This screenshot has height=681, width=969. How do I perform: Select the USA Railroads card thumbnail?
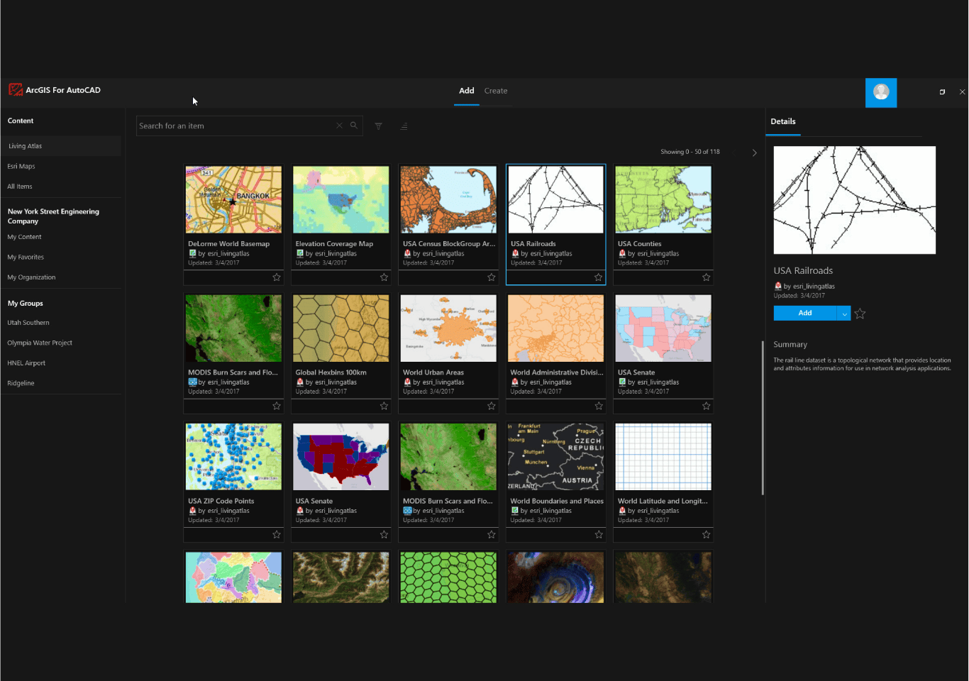[x=556, y=199]
